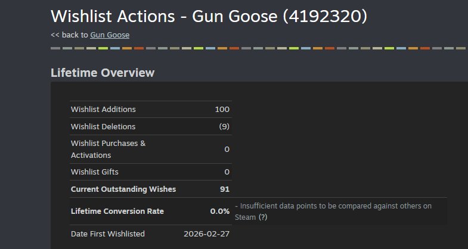This screenshot has height=249, width=468.
Task: Select the page title Wishlist Actions - Gun Goose
Action: tap(209, 16)
